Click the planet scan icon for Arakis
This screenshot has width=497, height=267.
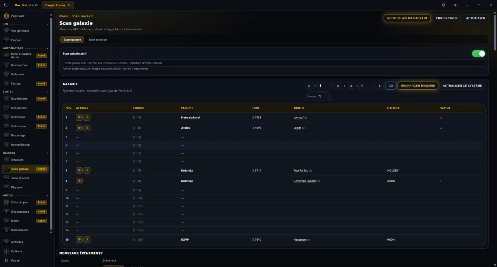pyautogui.click(x=79, y=128)
